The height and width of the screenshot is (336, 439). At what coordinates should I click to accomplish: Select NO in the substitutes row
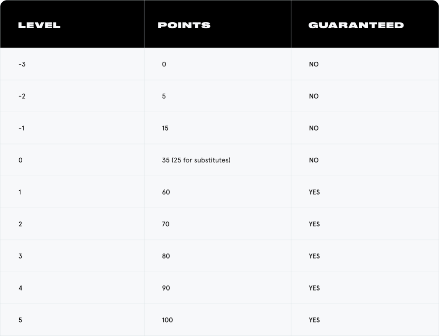[x=313, y=160]
